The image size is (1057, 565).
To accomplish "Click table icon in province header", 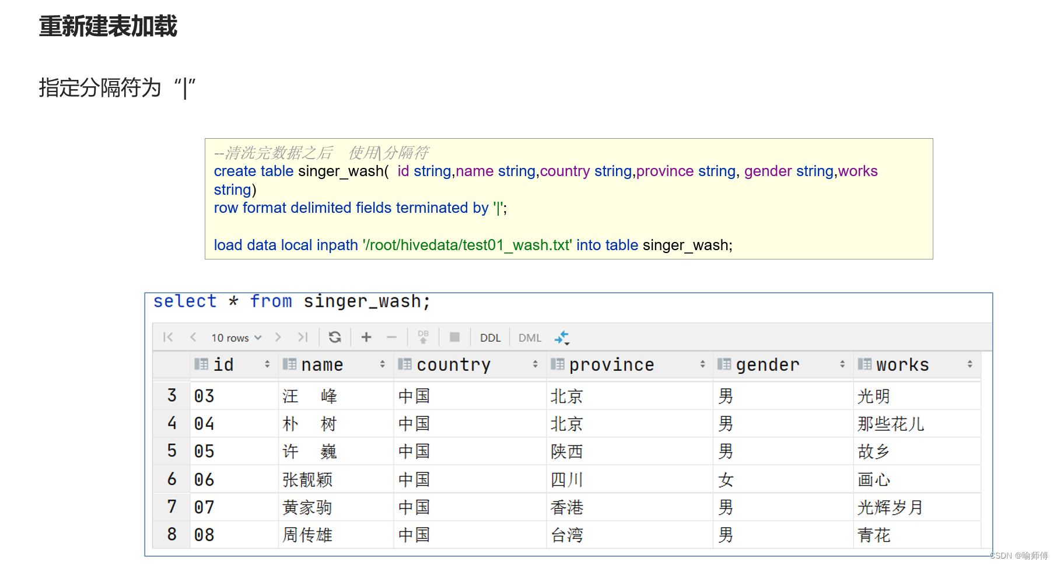I will [x=558, y=364].
